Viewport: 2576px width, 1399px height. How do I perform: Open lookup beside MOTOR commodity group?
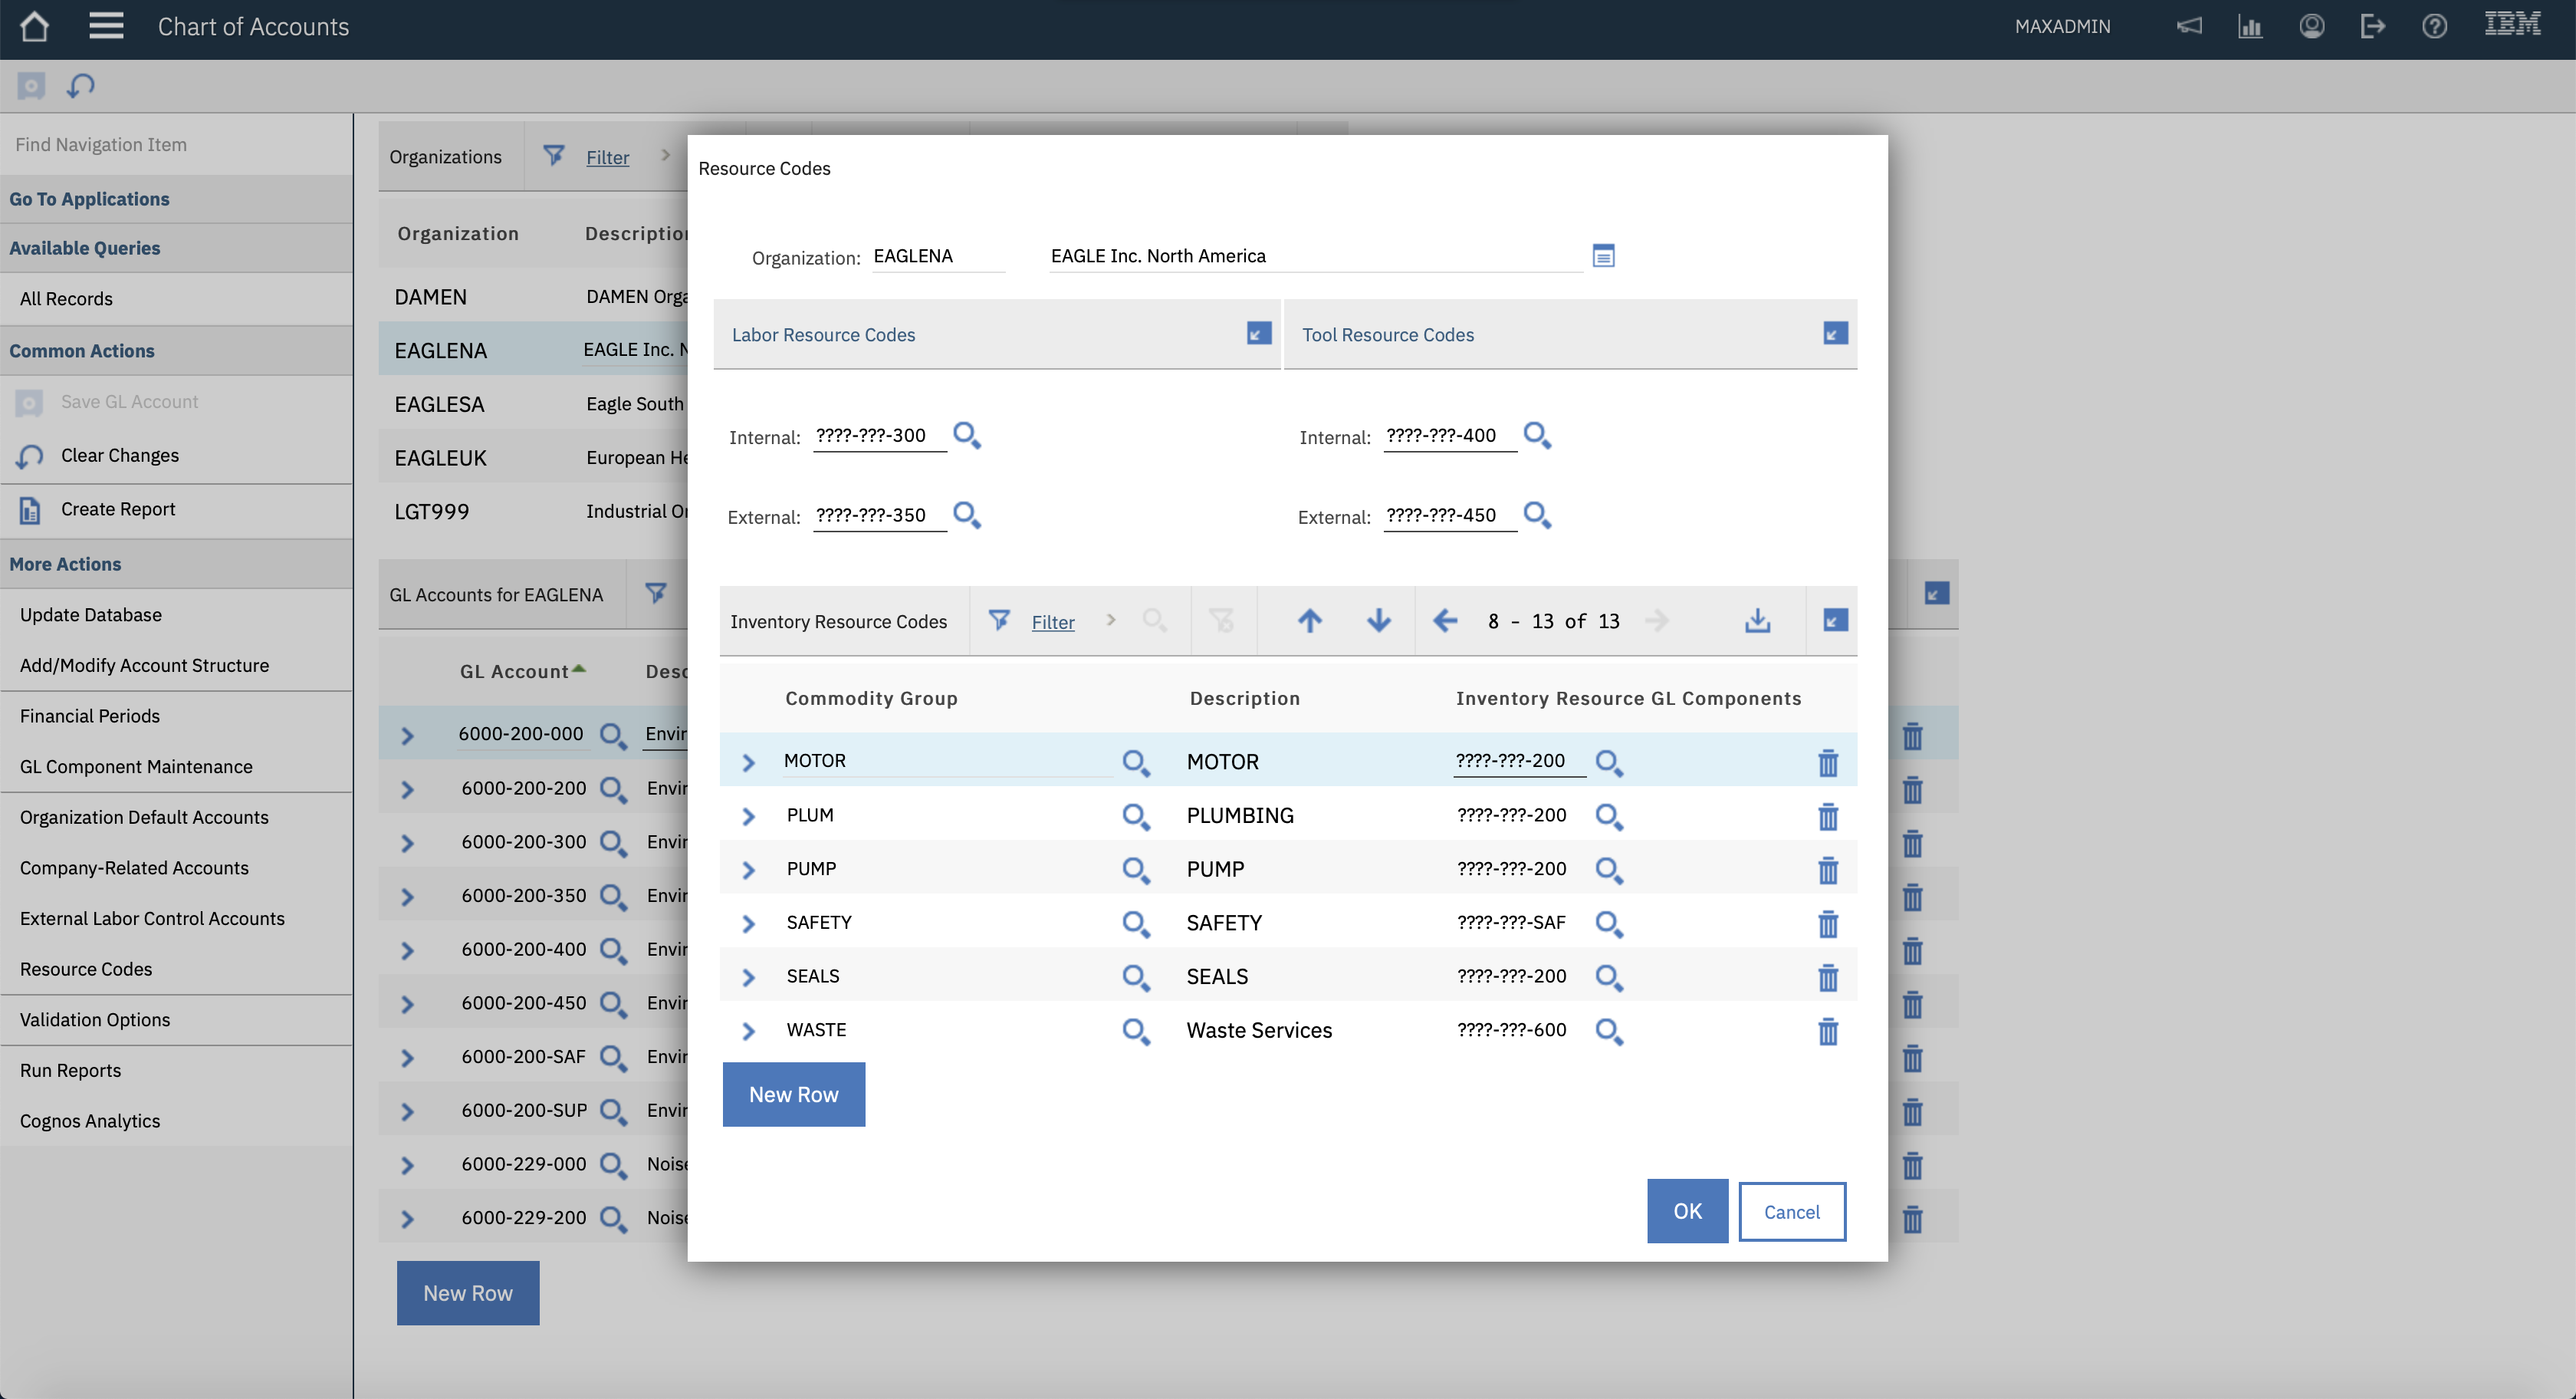coord(1135,762)
